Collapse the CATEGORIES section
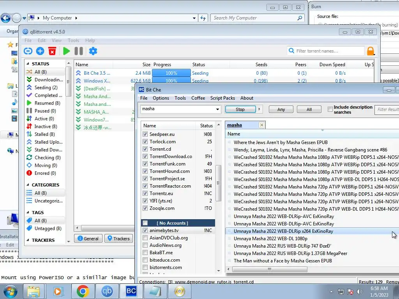Screen dimensions: 399x299 (x=28, y=185)
